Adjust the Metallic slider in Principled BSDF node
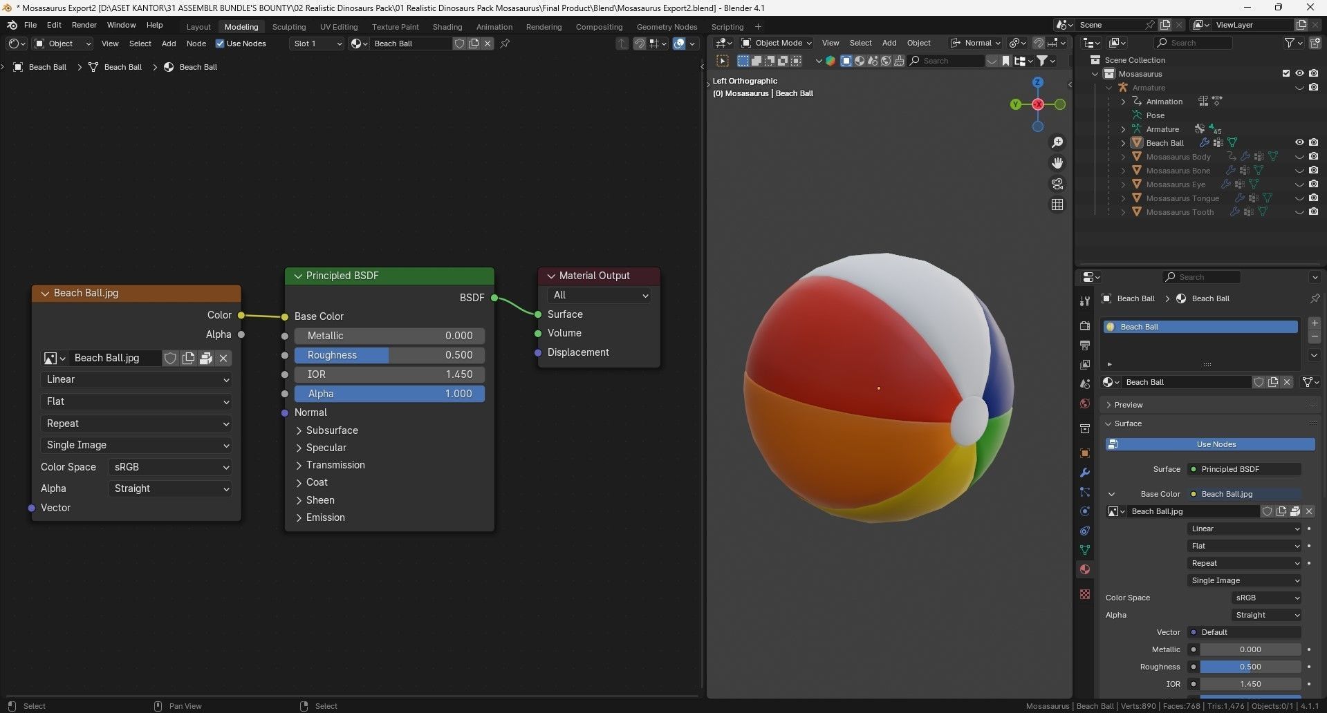 389,336
